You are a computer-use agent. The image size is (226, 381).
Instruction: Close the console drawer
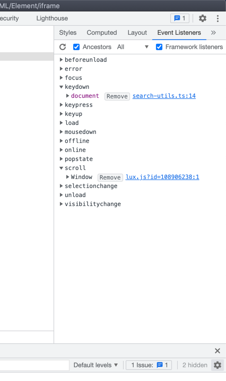[217, 351]
